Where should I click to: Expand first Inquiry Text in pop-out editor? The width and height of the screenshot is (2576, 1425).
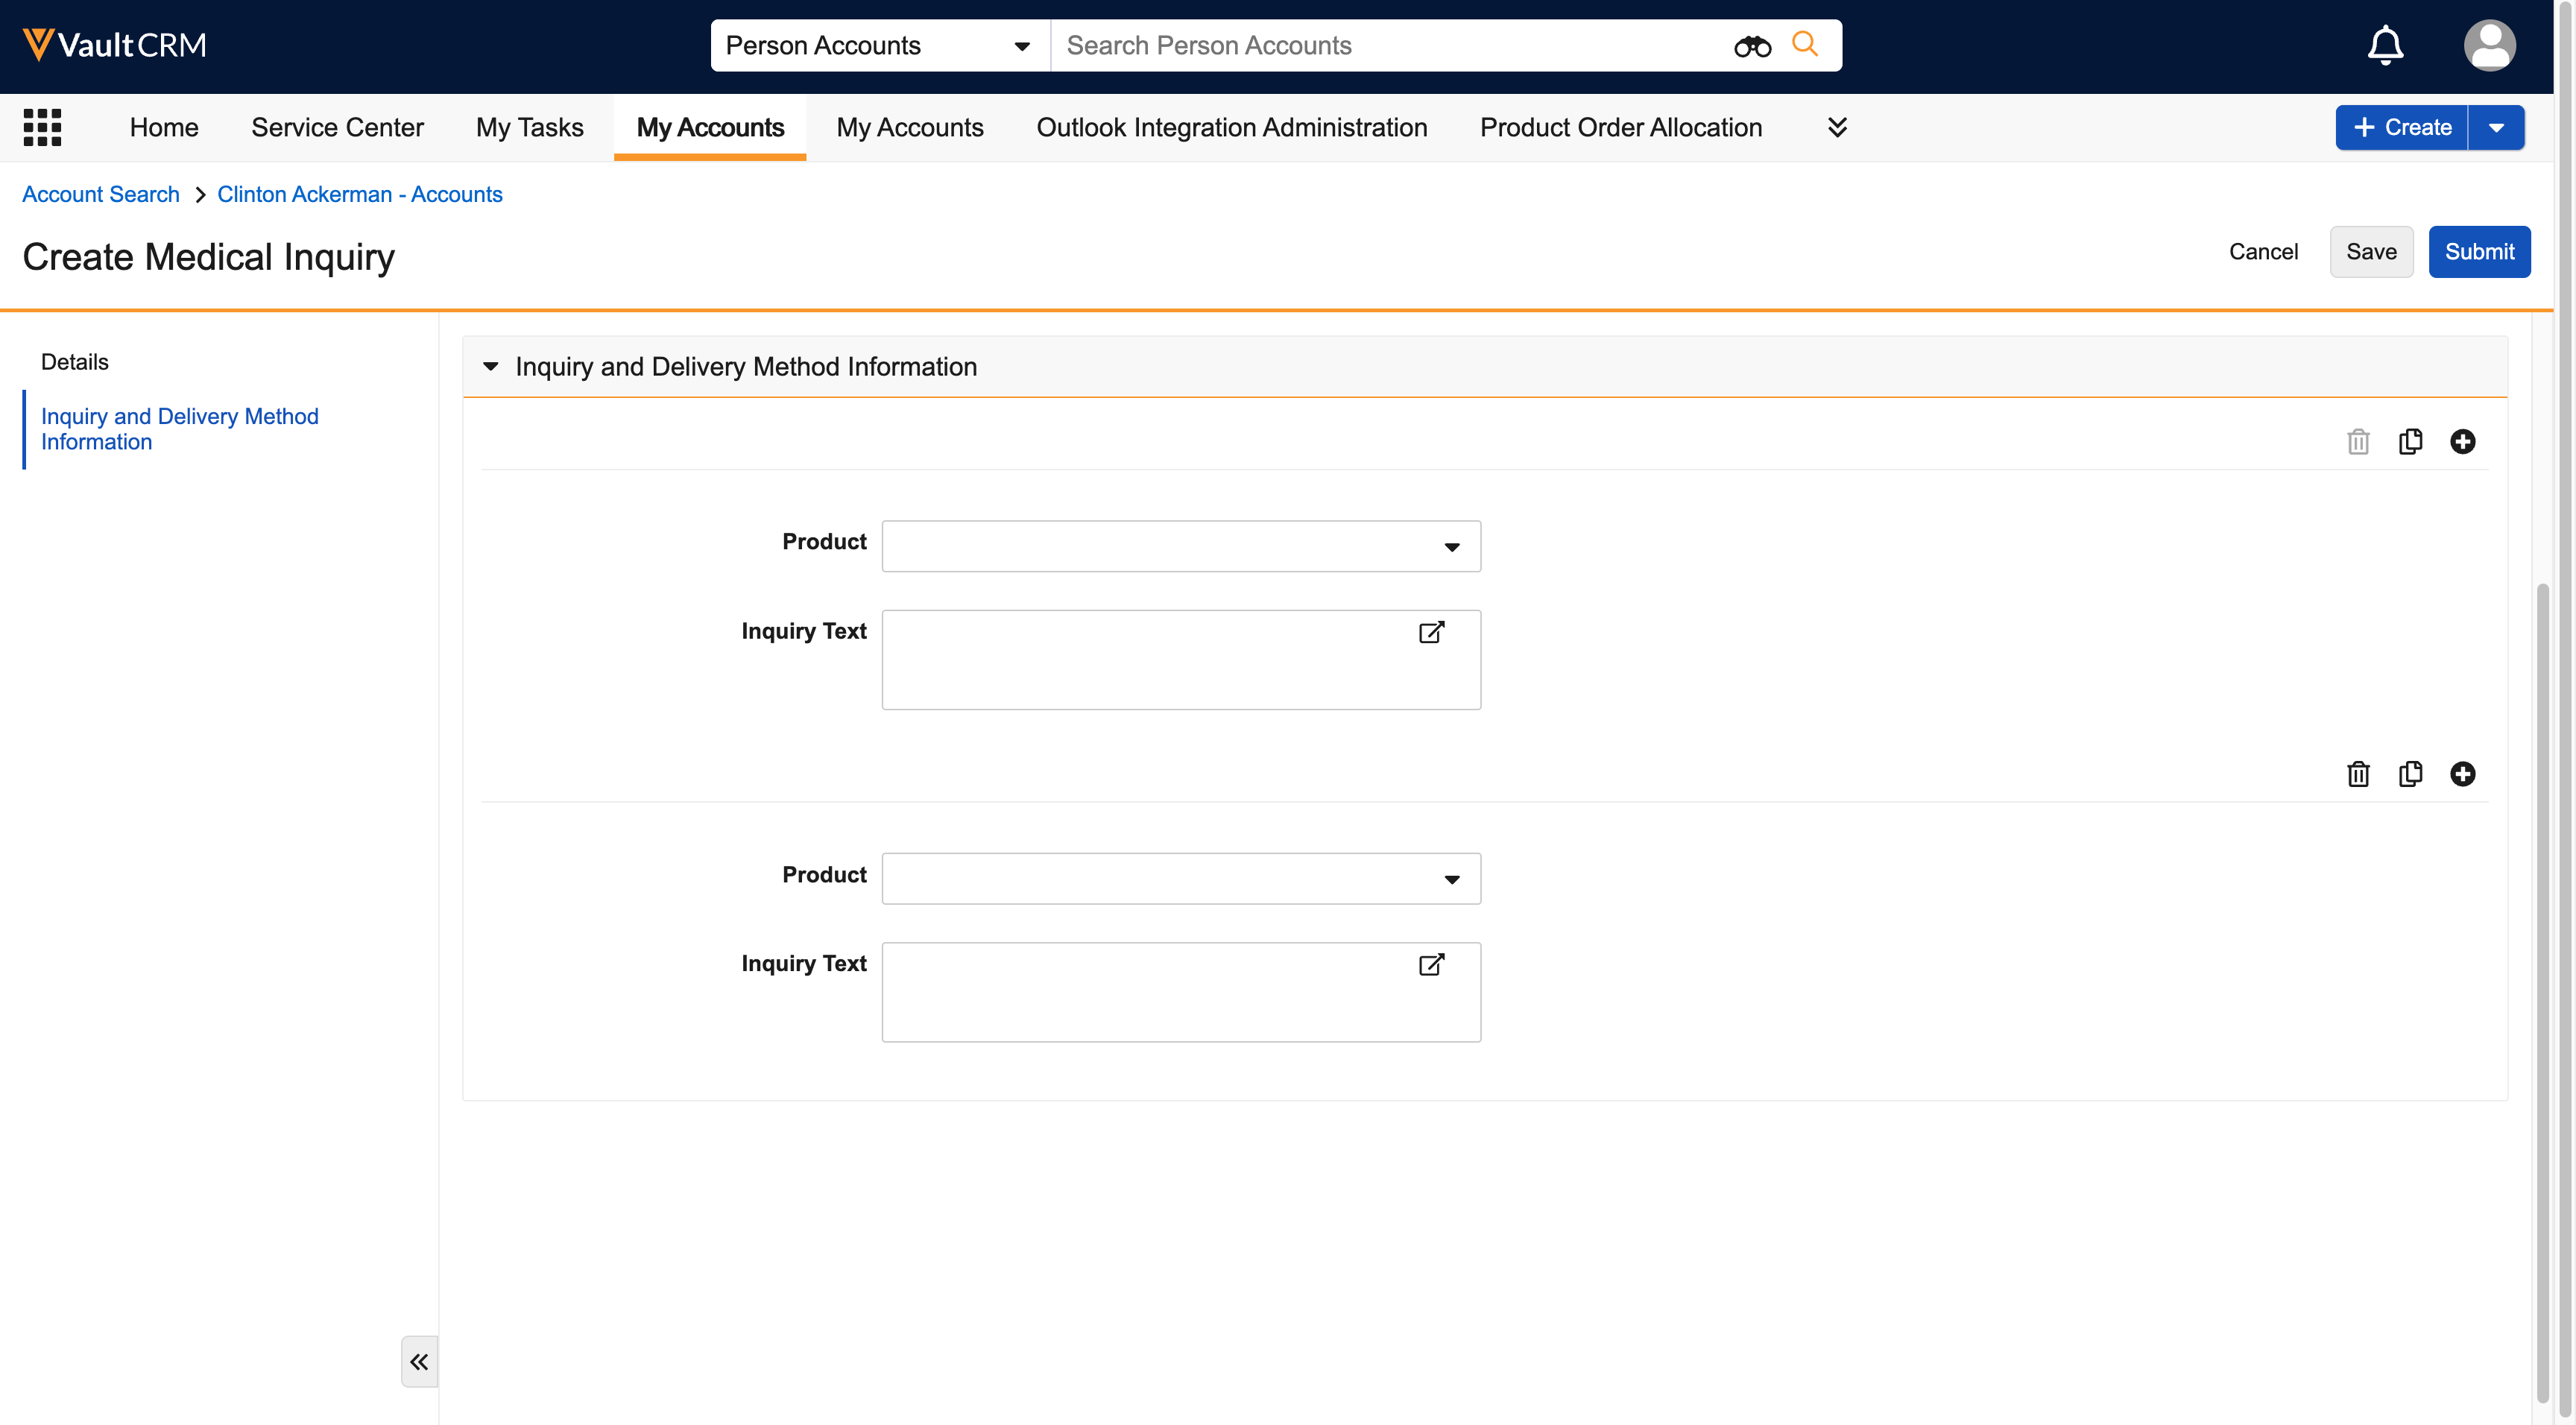coord(1431,632)
